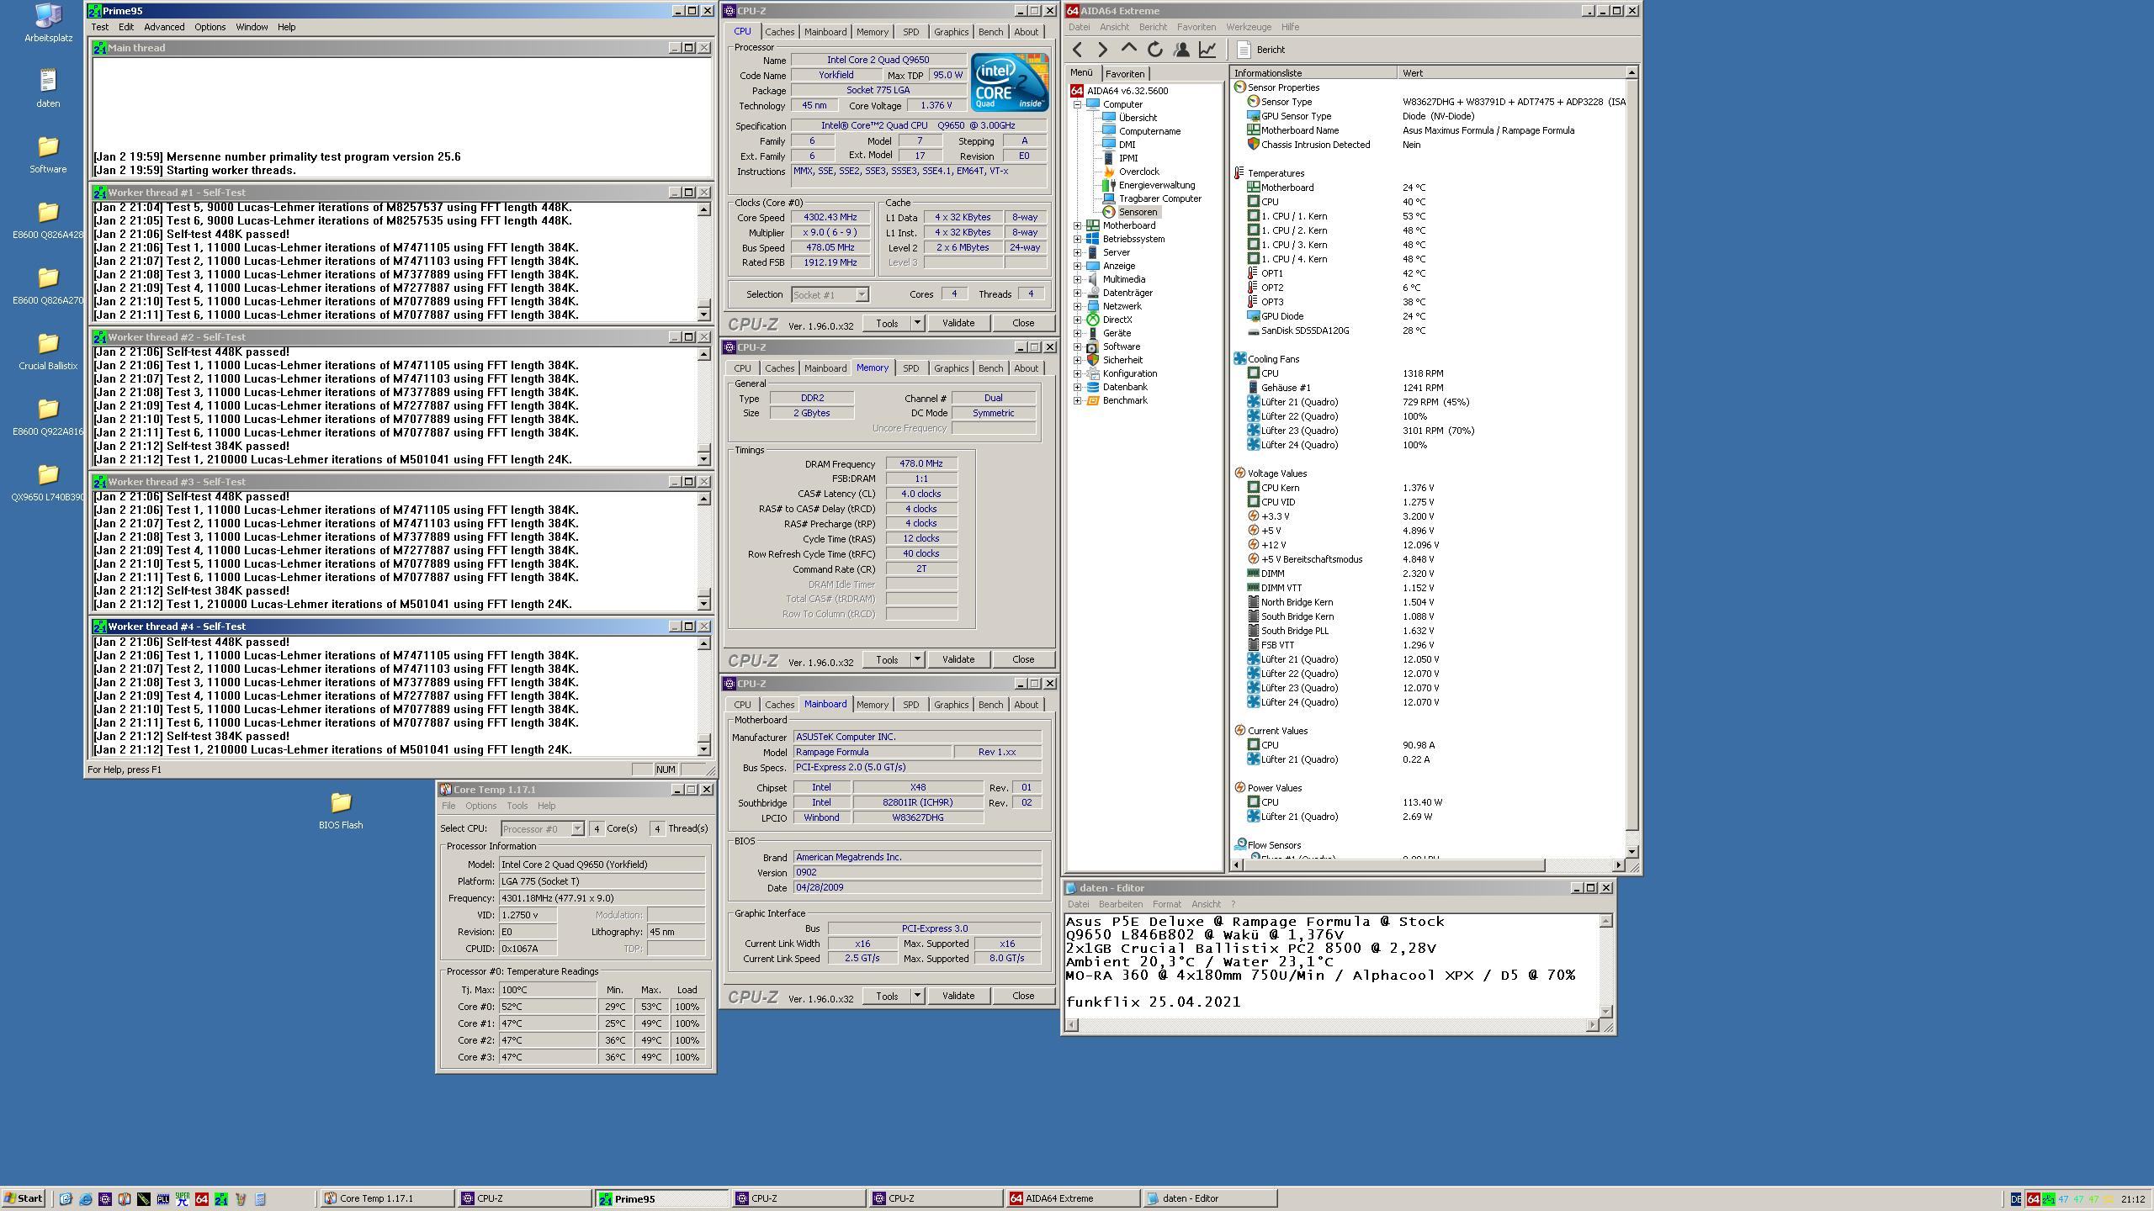
Task: Refresh the AIDA64 sensor page
Action: (x=1155, y=50)
